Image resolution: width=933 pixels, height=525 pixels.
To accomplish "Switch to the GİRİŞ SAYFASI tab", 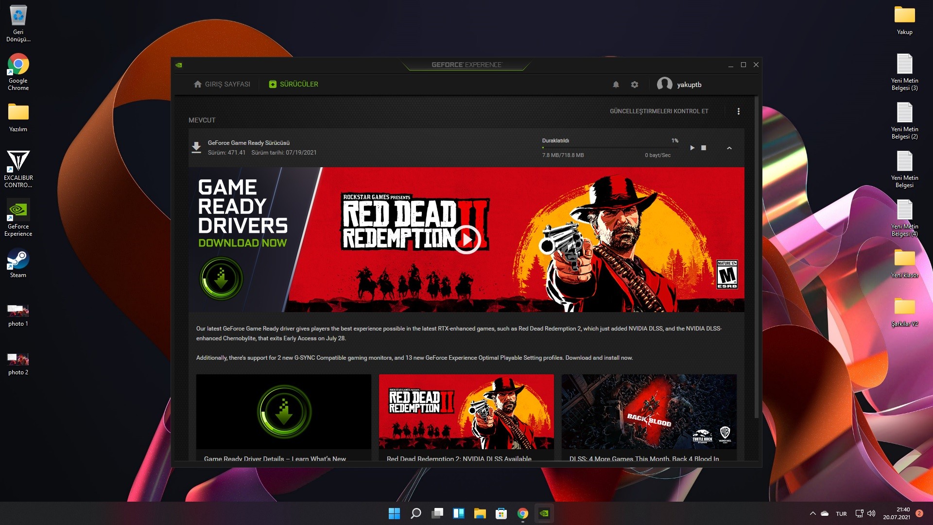I will (x=222, y=84).
